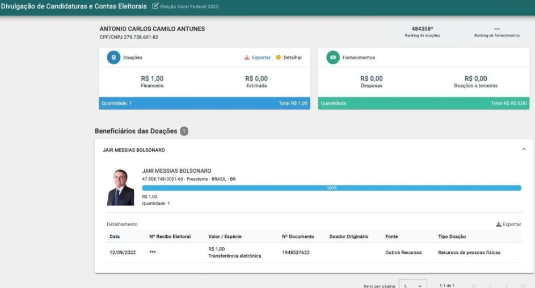Click the download icon in Detalhamento Exportar
Image resolution: width=535 pixels, height=288 pixels.
pyautogui.click(x=499, y=224)
